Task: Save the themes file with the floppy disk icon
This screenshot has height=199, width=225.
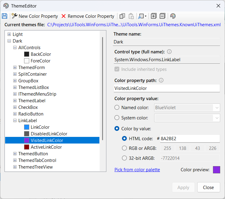Action: [x=5, y=16]
